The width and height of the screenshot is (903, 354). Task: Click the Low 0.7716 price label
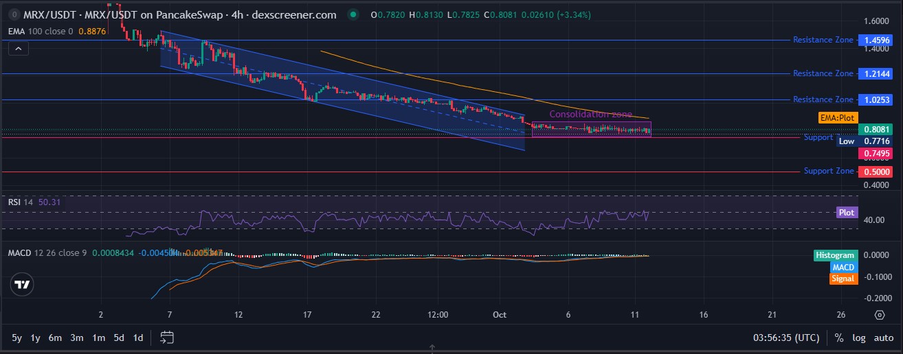(x=865, y=141)
